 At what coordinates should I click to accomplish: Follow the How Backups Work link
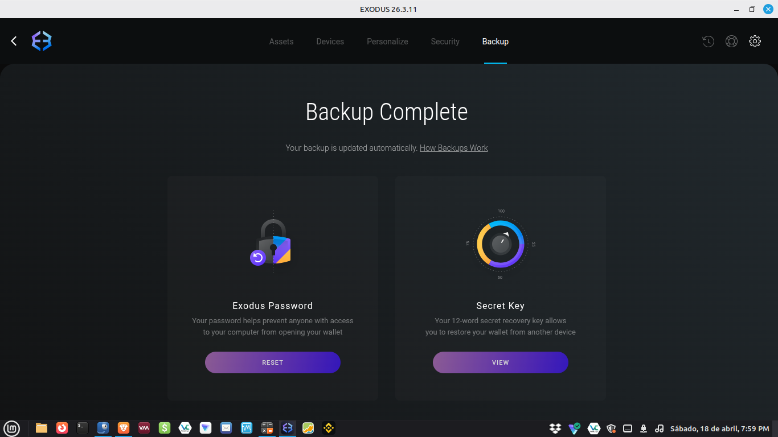(454, 148)
